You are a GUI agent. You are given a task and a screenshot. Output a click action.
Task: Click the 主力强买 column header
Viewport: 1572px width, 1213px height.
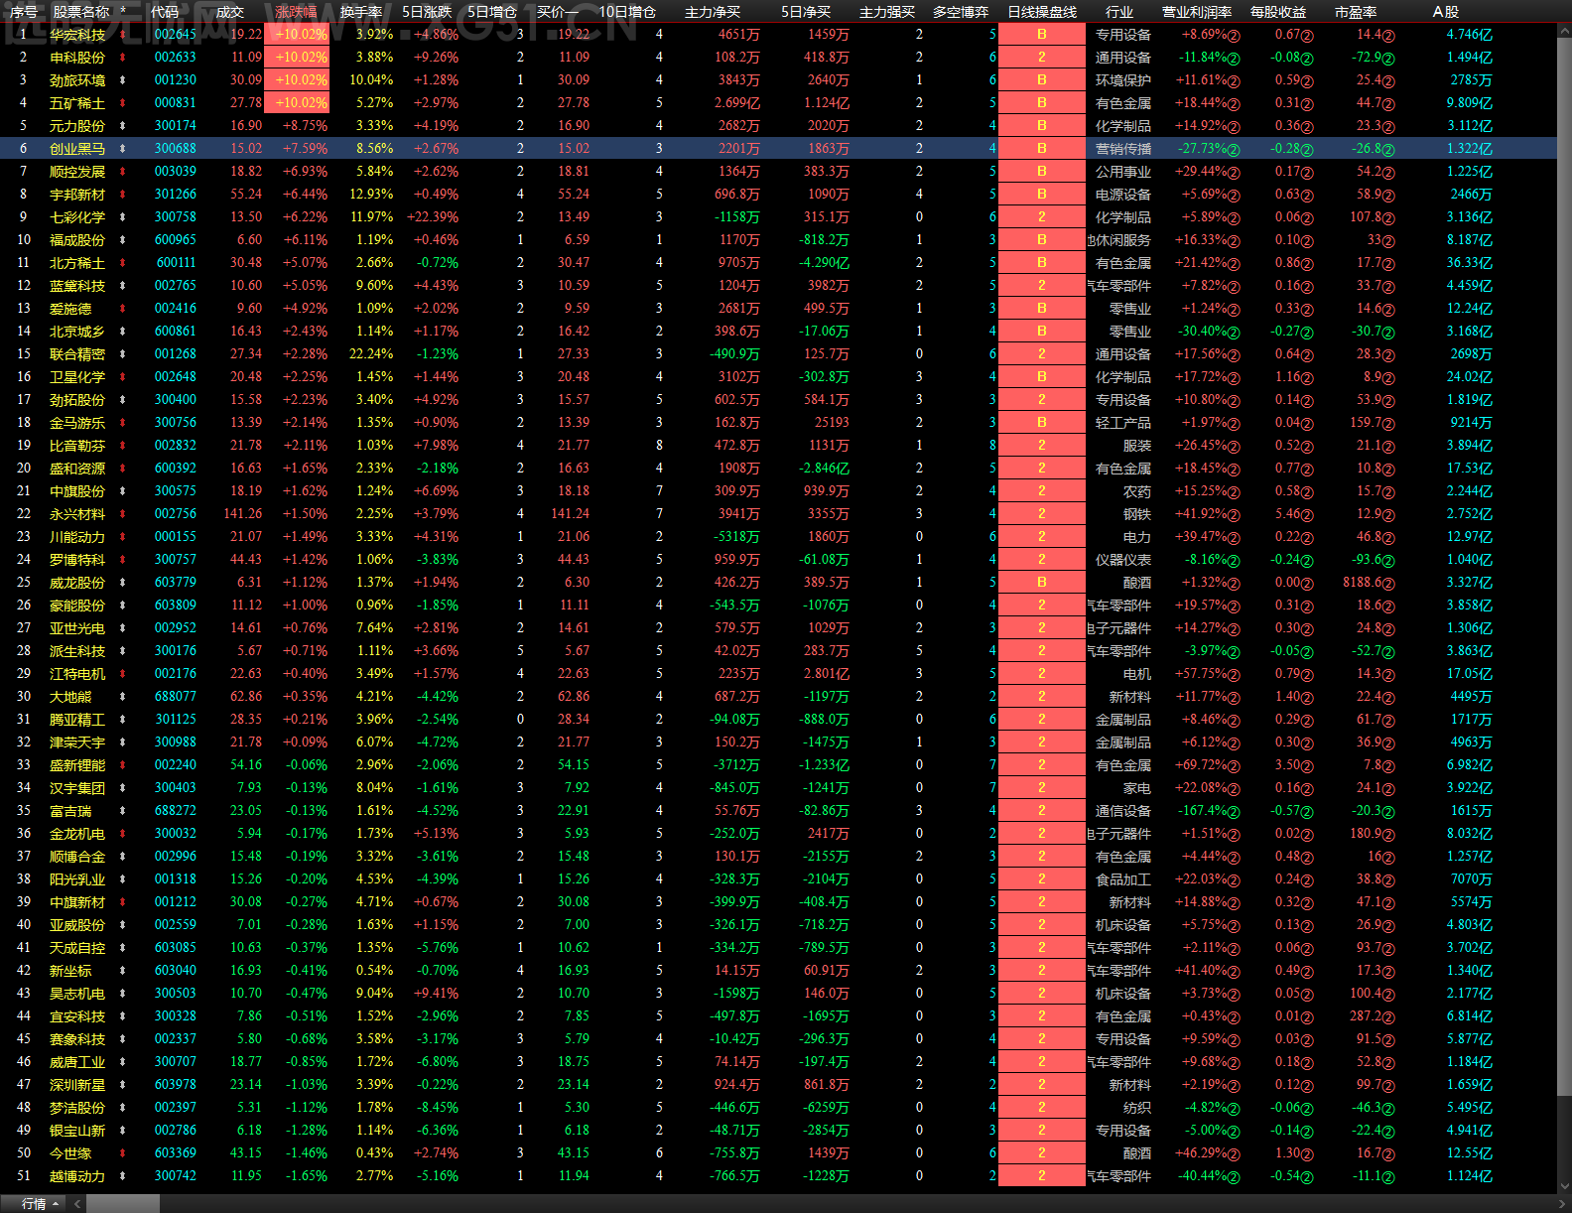pos(887,12)
